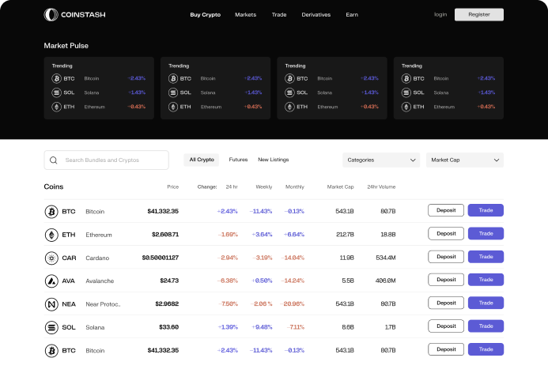This screenshot has width=548, height=373.
Task: Click the Coinstash logo icon
Action: 51,15
